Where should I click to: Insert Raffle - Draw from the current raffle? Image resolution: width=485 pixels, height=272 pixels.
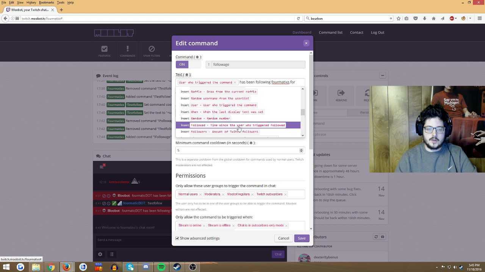tap(238, 92)
